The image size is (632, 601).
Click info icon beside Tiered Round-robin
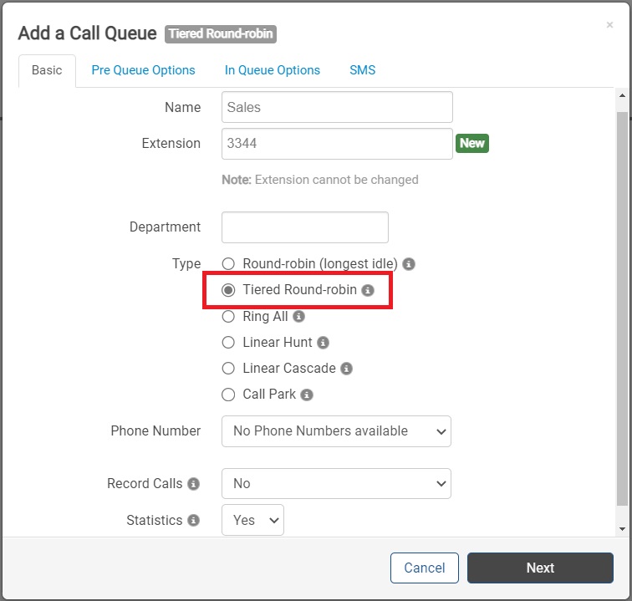[x=368, y=290]
